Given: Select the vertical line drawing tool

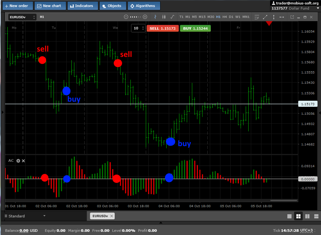Looking at the screenshot, I should click(274, 17).
